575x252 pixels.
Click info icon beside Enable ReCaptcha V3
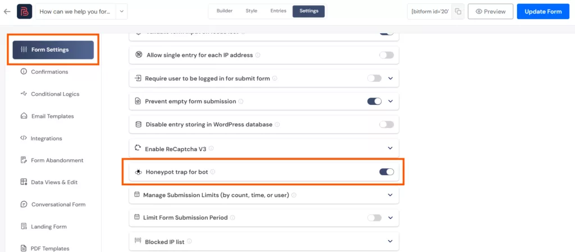point(211,149)
